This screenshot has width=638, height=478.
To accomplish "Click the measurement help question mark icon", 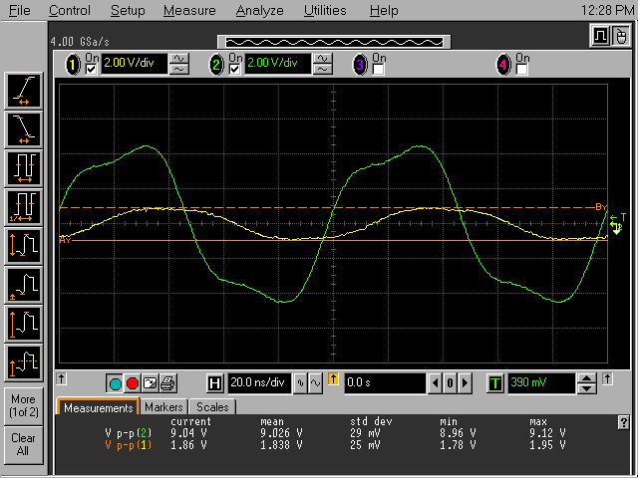I will pos(623,422).
